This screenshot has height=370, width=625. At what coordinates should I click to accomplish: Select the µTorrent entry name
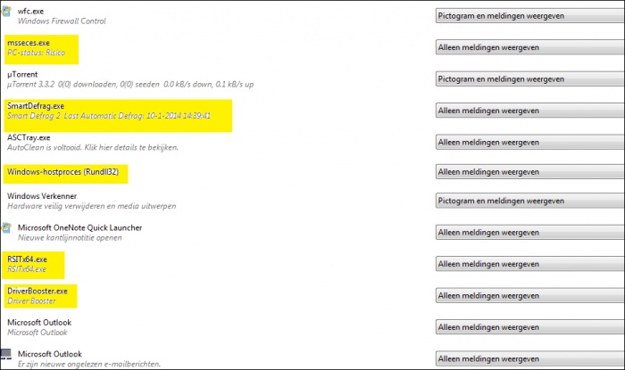tap(22, 74)
